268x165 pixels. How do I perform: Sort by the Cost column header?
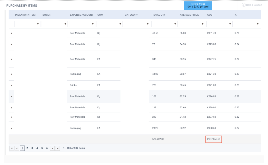pos(210,15)
